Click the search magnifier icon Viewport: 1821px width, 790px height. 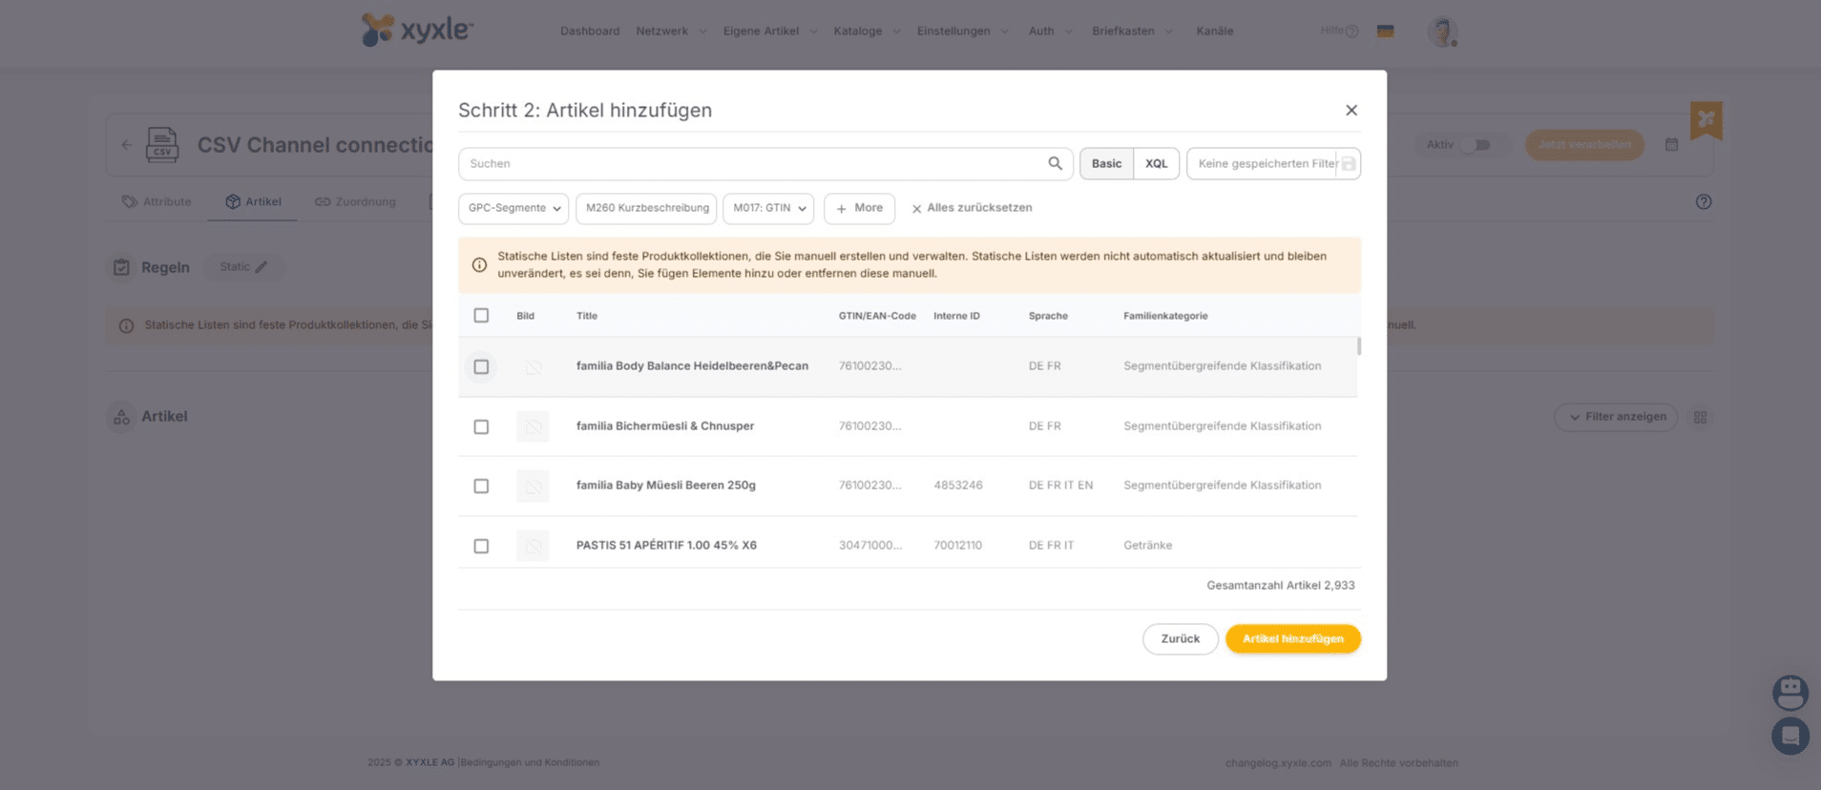(1055, 163)
